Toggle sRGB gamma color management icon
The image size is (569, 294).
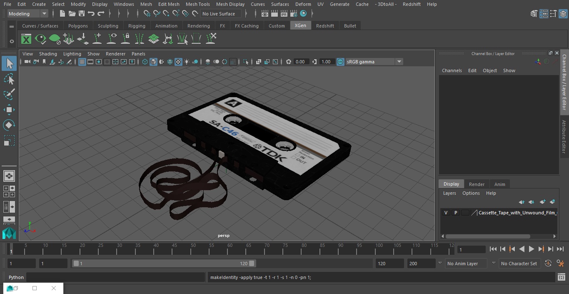click(340, 62)
